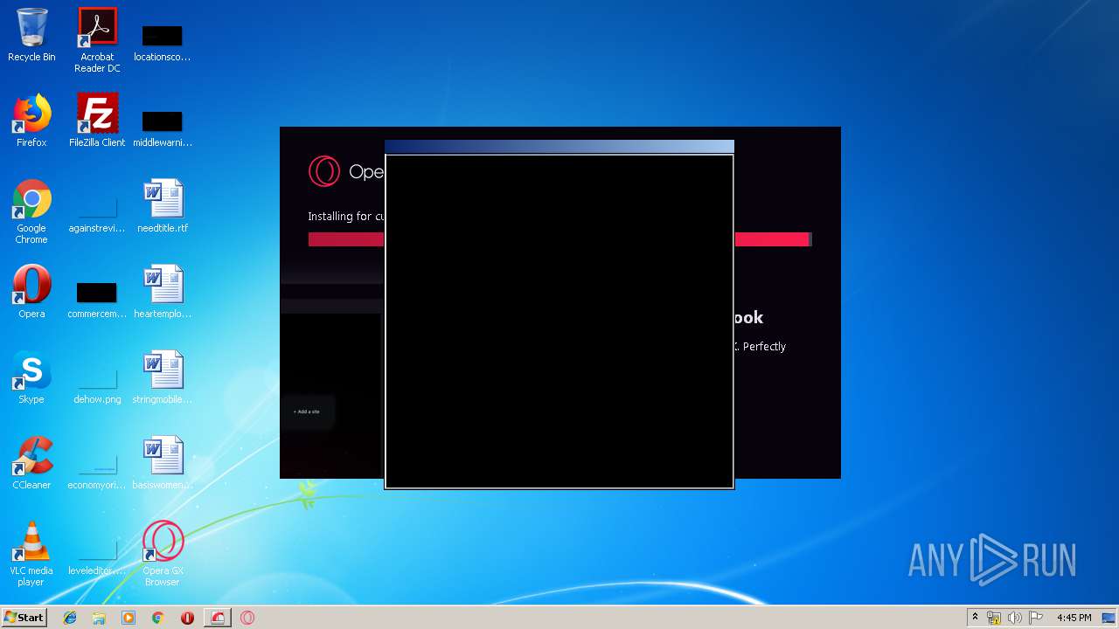Open Windows Explorer from taskbar
Viewport: 1119px width, 629px height.
pos(99,618)
